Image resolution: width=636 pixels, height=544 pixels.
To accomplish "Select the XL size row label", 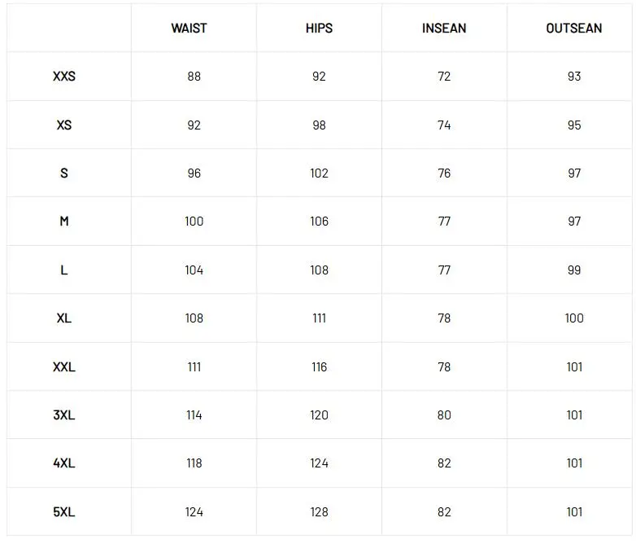I will [64, 318].
